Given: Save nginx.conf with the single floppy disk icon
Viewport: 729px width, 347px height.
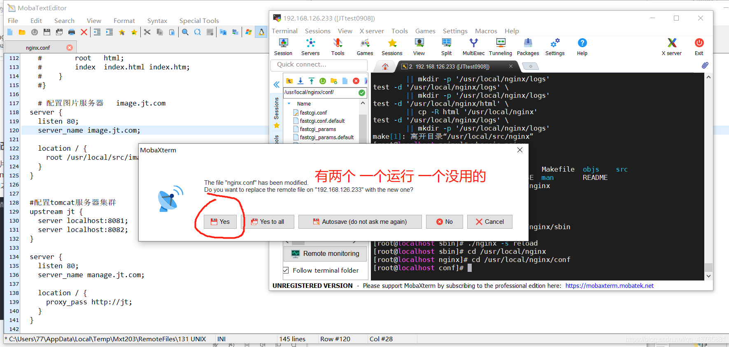Looking at the screenshot, I should click(x=47, y=32).
